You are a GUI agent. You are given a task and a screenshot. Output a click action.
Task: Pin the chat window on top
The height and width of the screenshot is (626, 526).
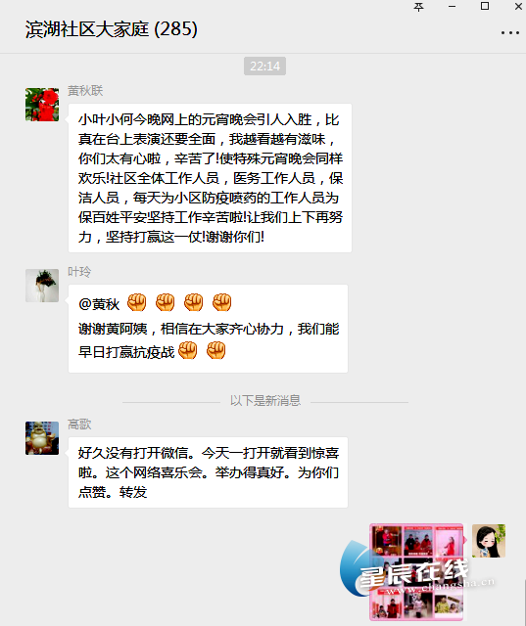[x=418, y=7]
